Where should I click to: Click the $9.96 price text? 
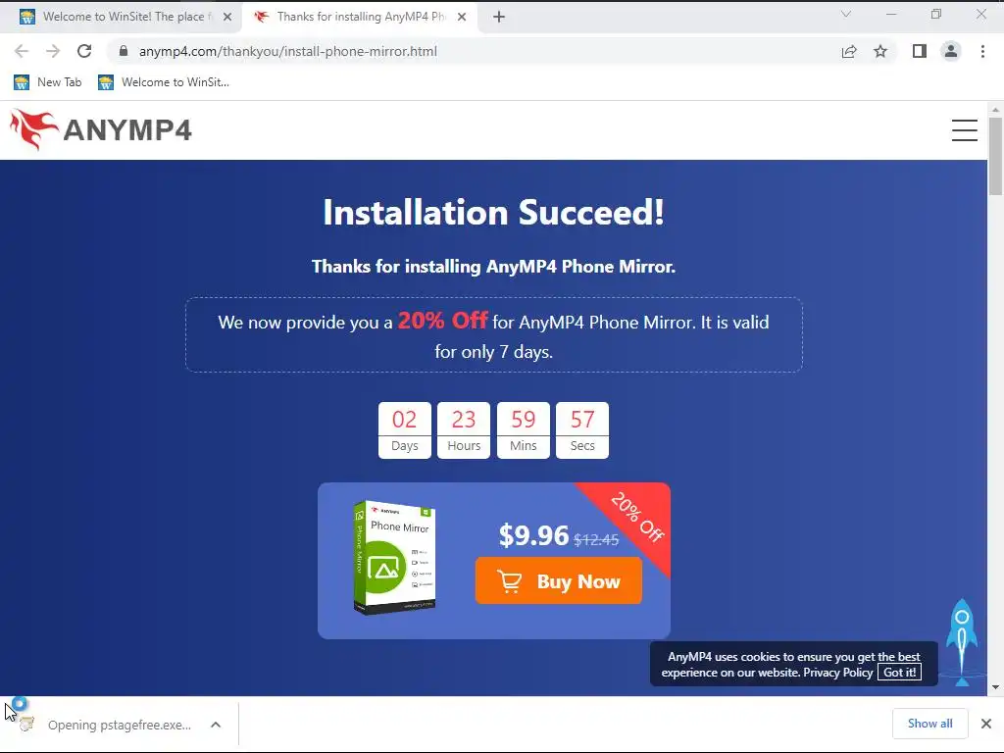tap(533, 535)
